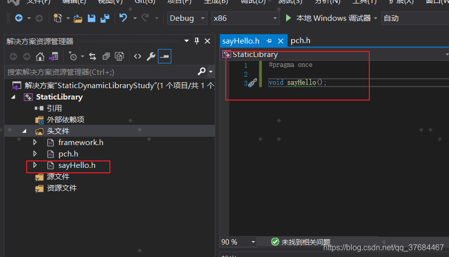449x257 pixels.
Task: Click the screwdriver quick-actions icon on line 3
Action: click(252, 83)
